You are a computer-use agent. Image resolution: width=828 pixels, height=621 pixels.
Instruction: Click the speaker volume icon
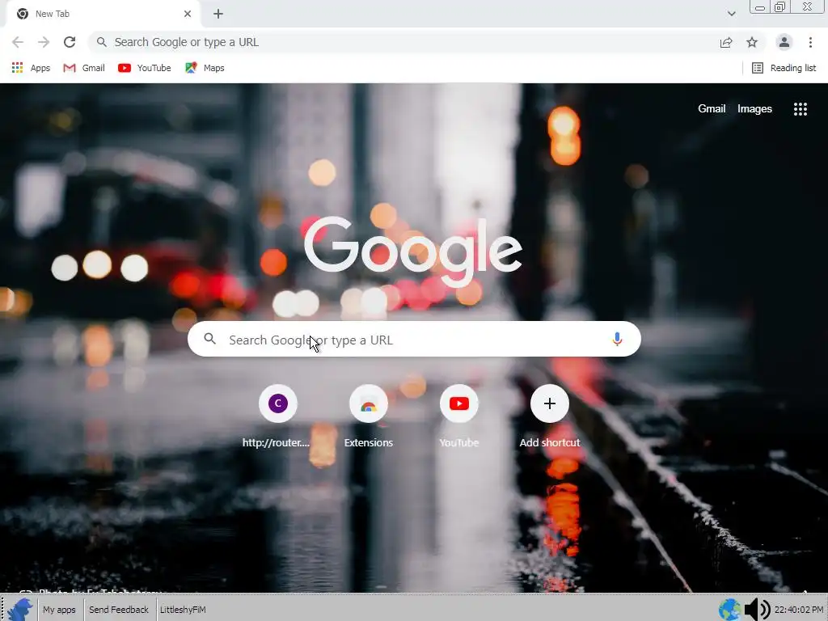(757, 610)
